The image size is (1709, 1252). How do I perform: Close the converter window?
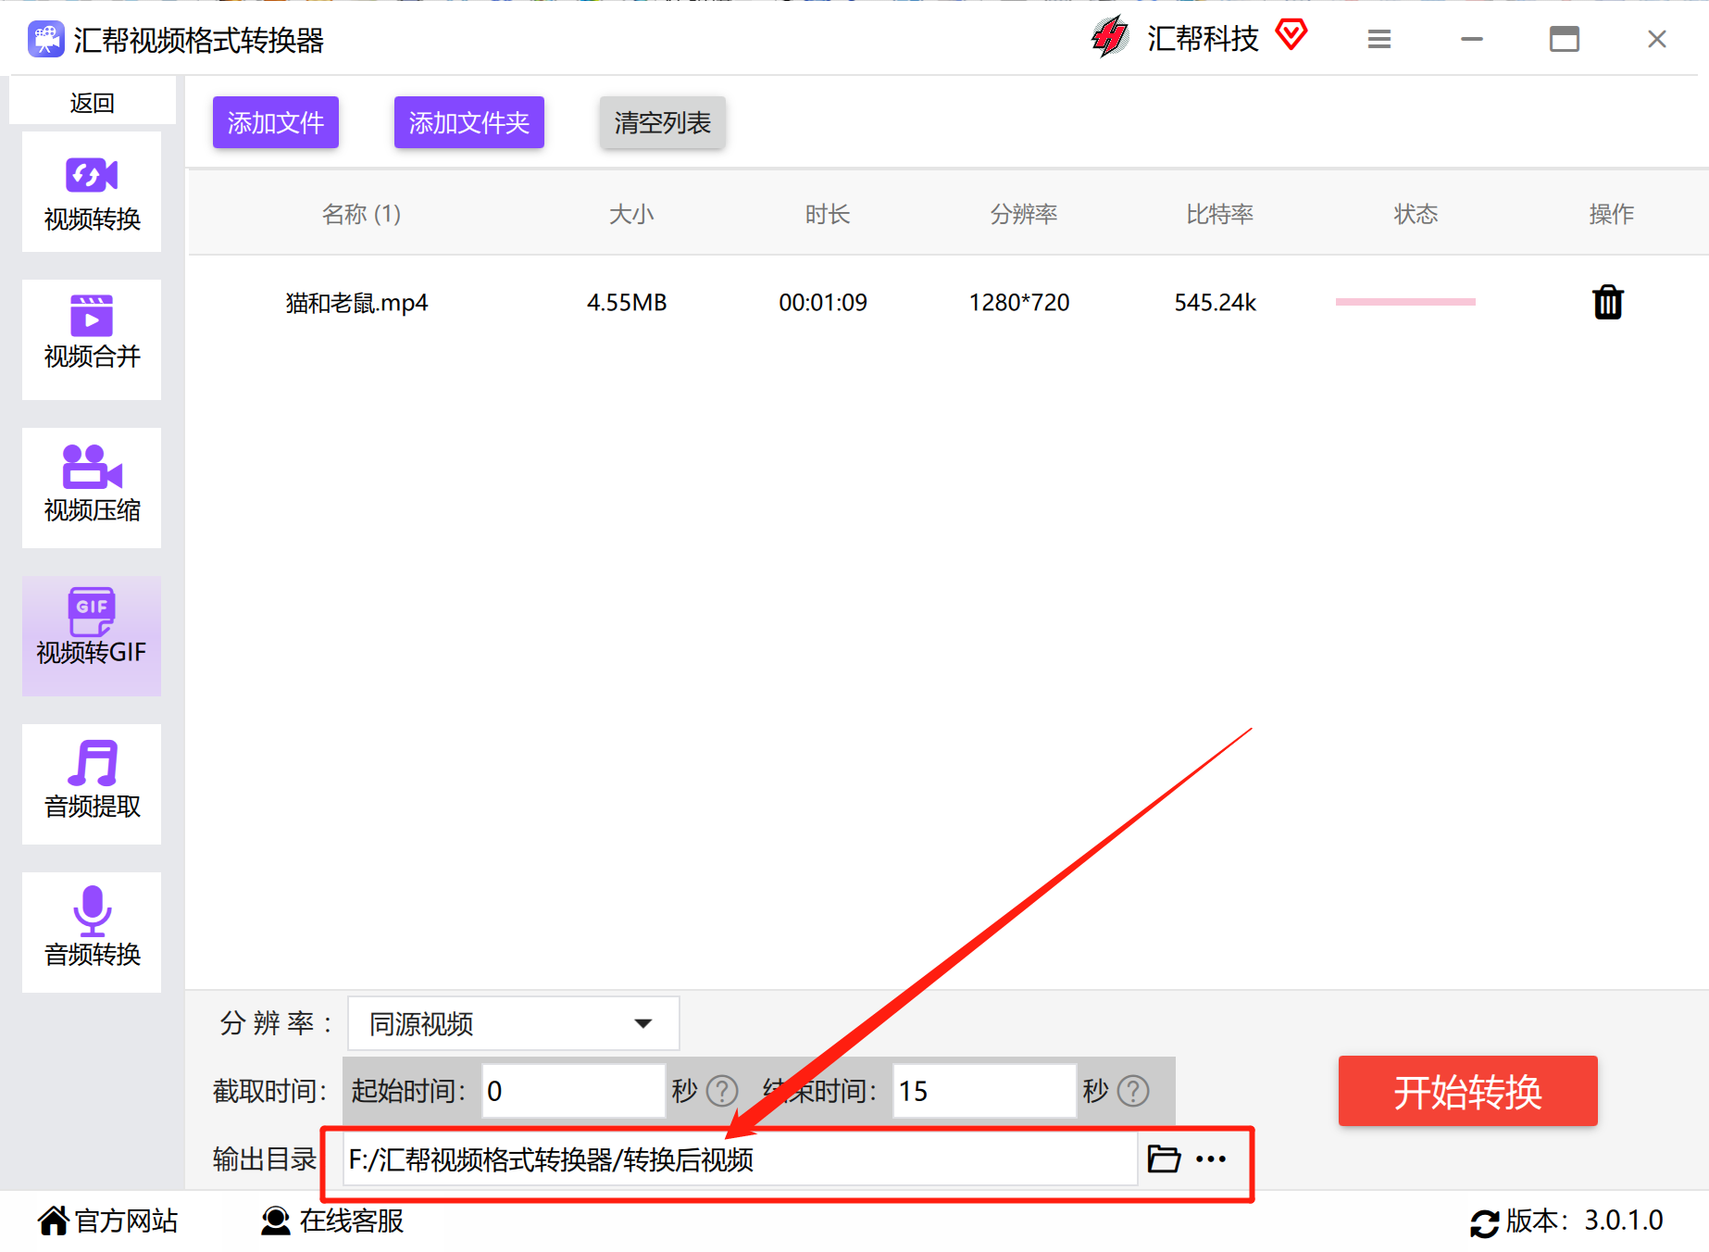click(x=1657, y=39)
